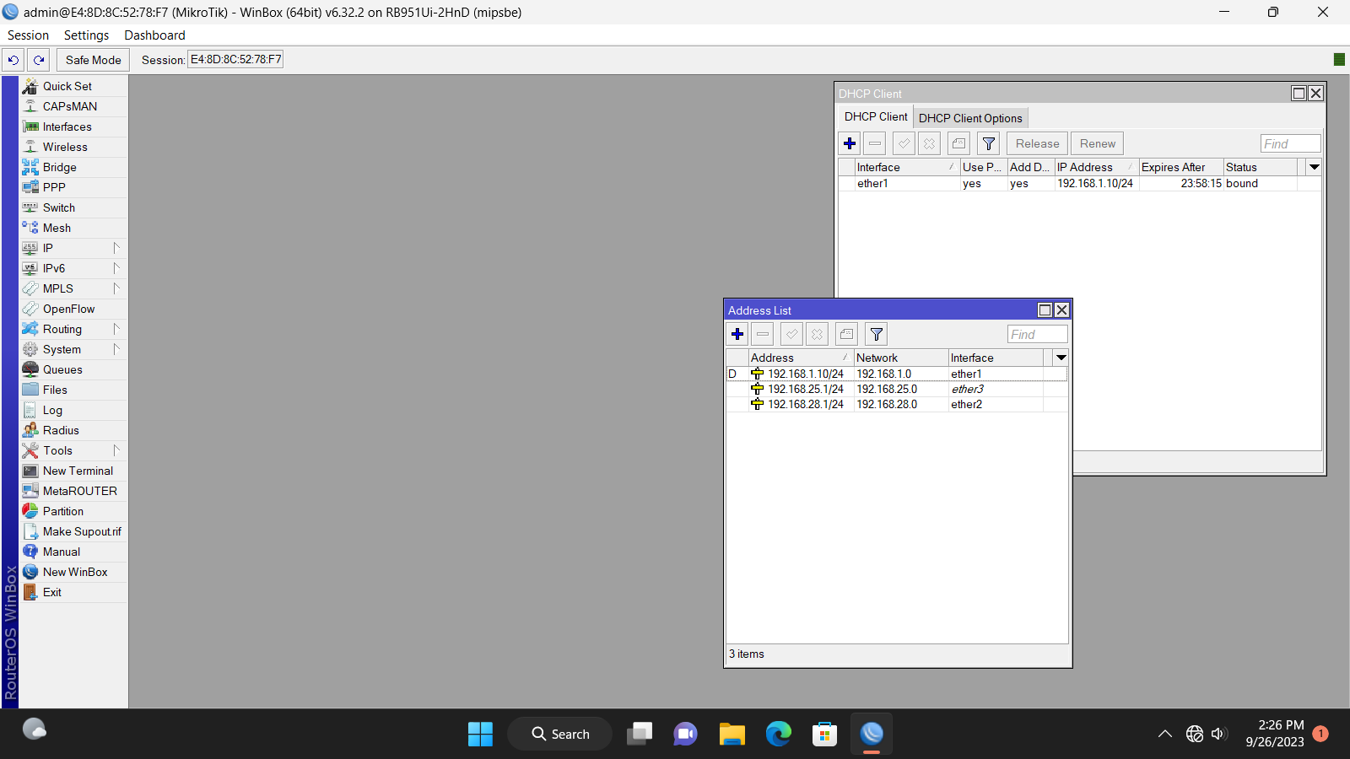Launch New WinBox
The width and height of the screenshot is (1350, 759).
point(73,572)
